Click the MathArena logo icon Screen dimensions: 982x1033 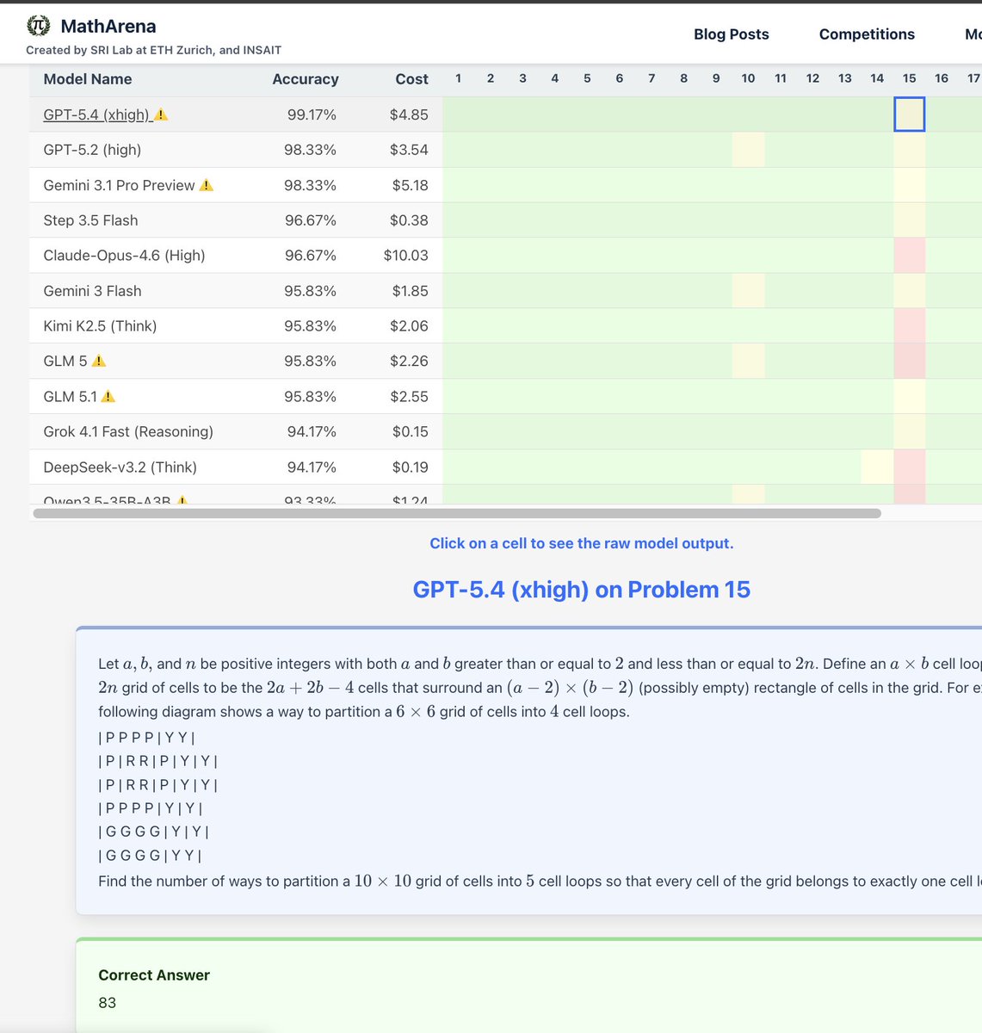[x=39, y=26]
